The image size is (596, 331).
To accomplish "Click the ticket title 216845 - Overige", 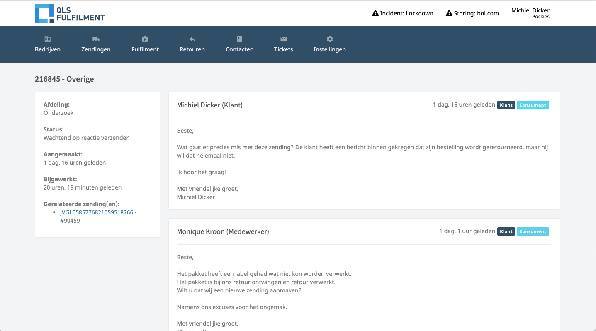I will [x=64, y=79].
